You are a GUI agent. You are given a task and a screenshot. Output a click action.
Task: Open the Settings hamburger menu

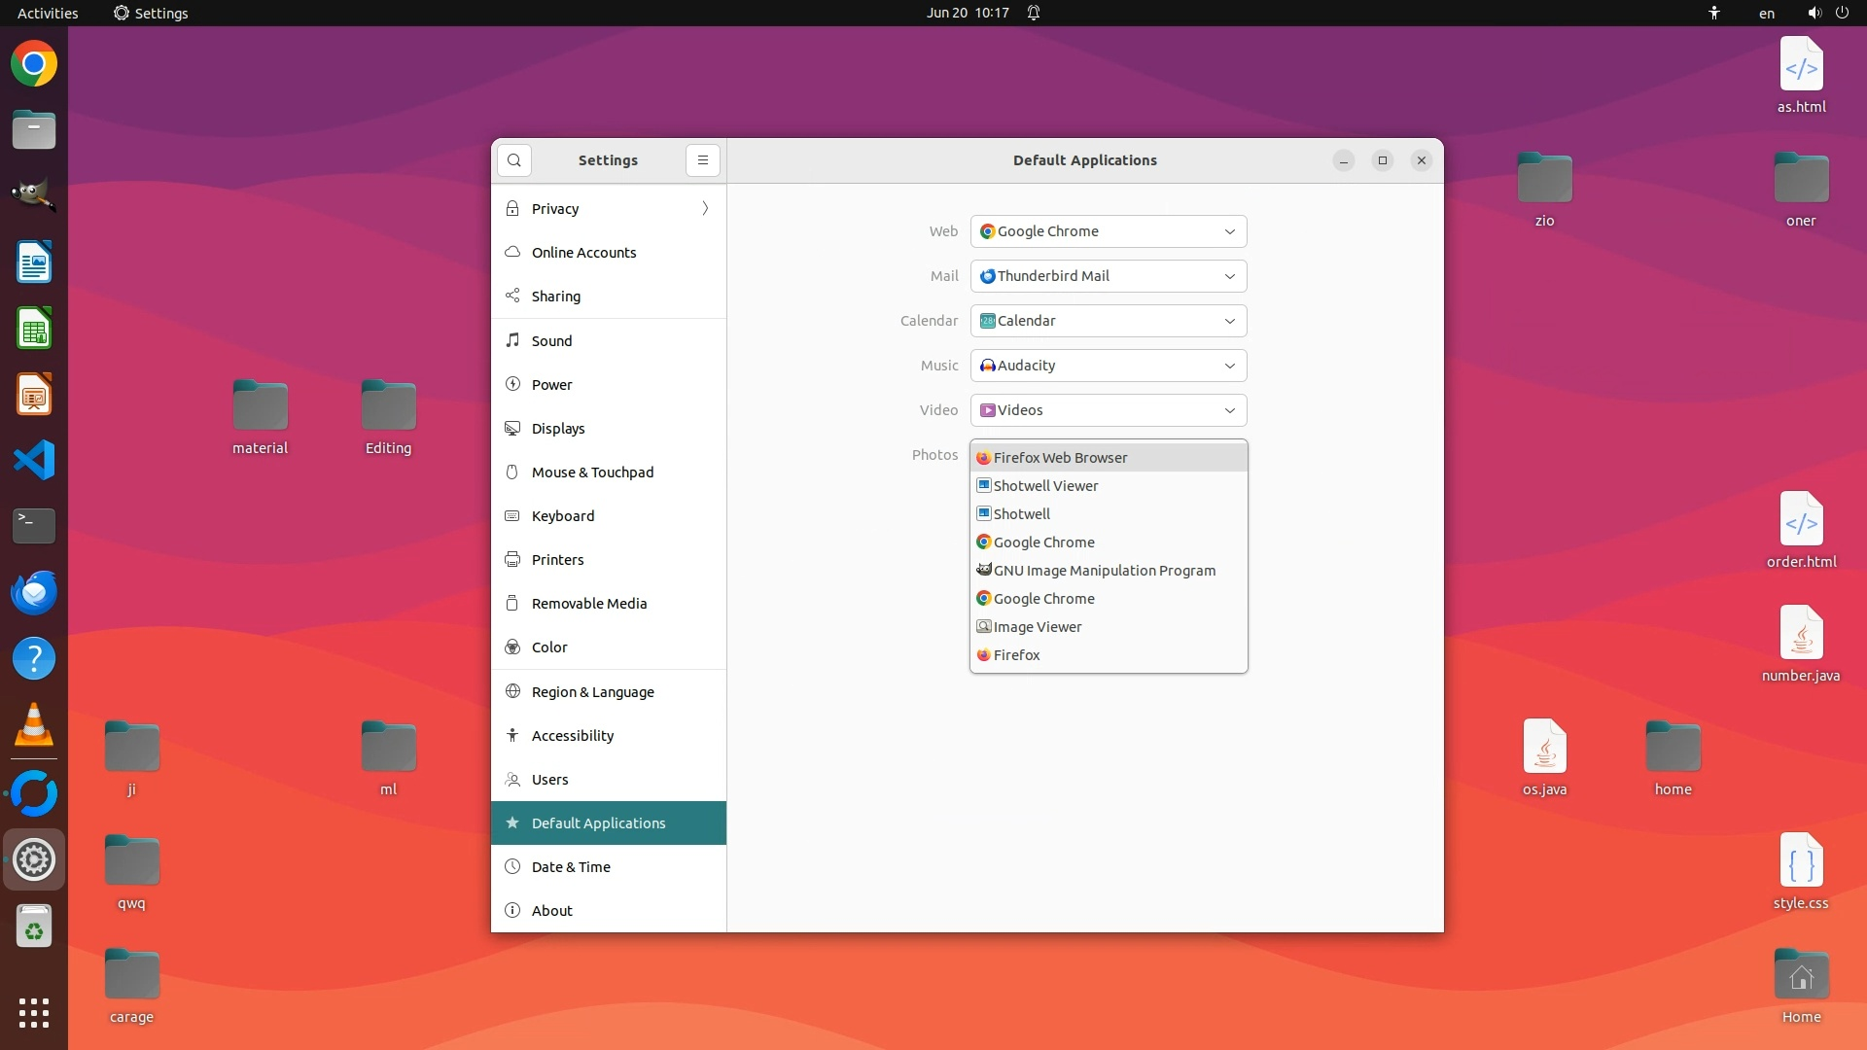702,160
